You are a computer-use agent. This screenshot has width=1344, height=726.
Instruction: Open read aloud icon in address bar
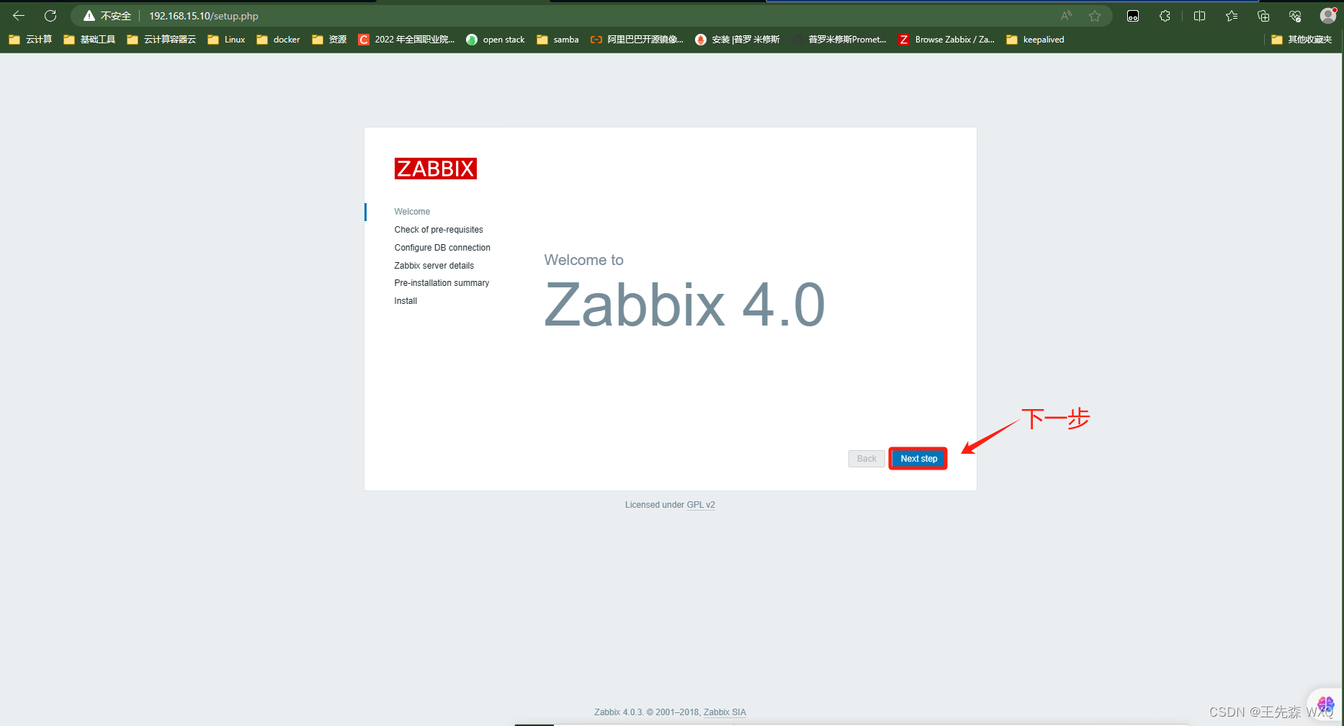click(x=1066, y=16)
